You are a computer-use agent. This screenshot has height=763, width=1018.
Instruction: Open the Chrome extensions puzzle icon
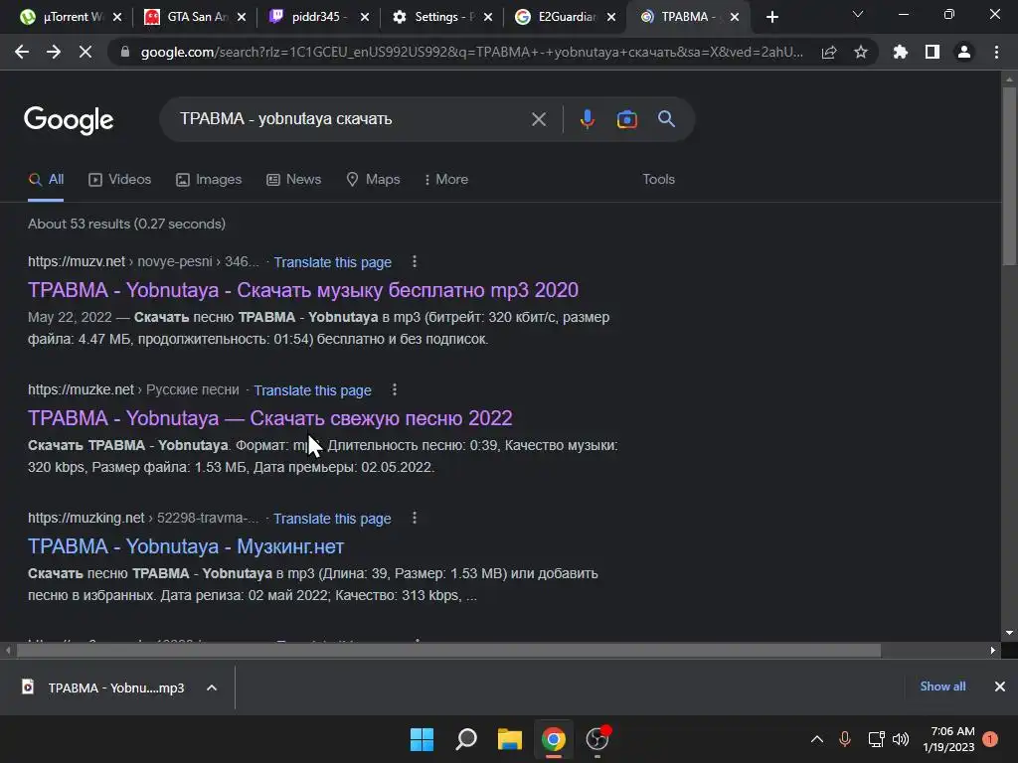point(901,52)
